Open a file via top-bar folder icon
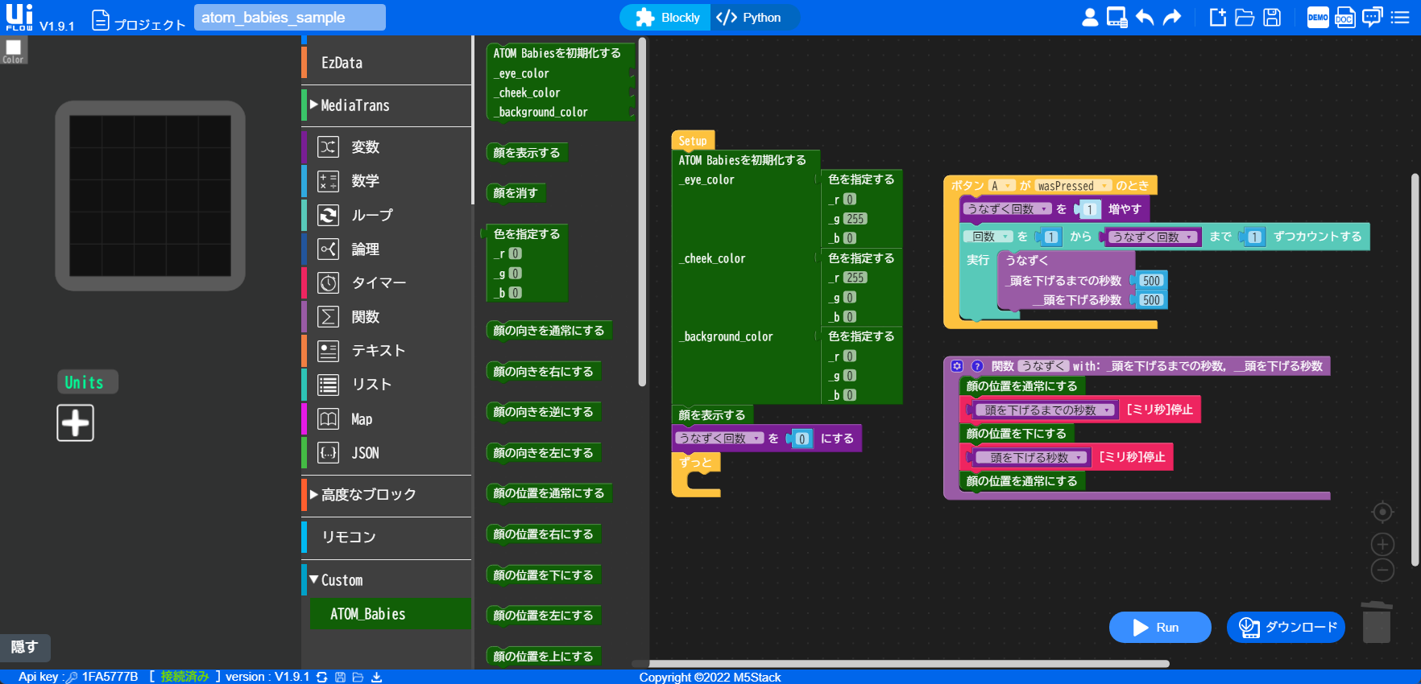This screenshot has height=684, width=1421. click(1245, 18)
